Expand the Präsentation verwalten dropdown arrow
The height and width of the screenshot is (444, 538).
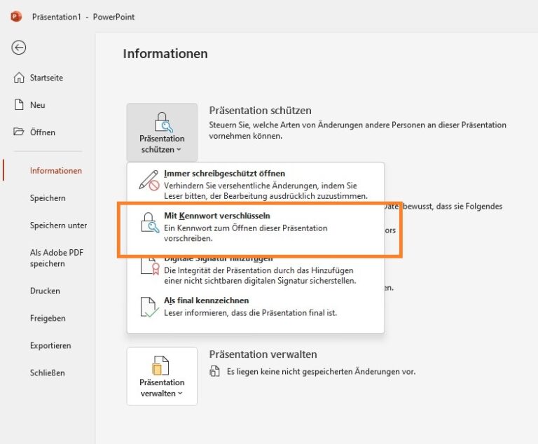(180, 393)
